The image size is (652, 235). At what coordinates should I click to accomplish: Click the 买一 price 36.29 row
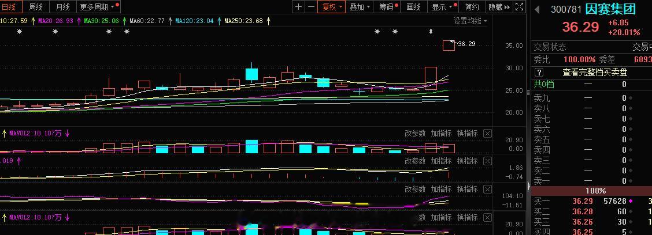coord(592,201)
